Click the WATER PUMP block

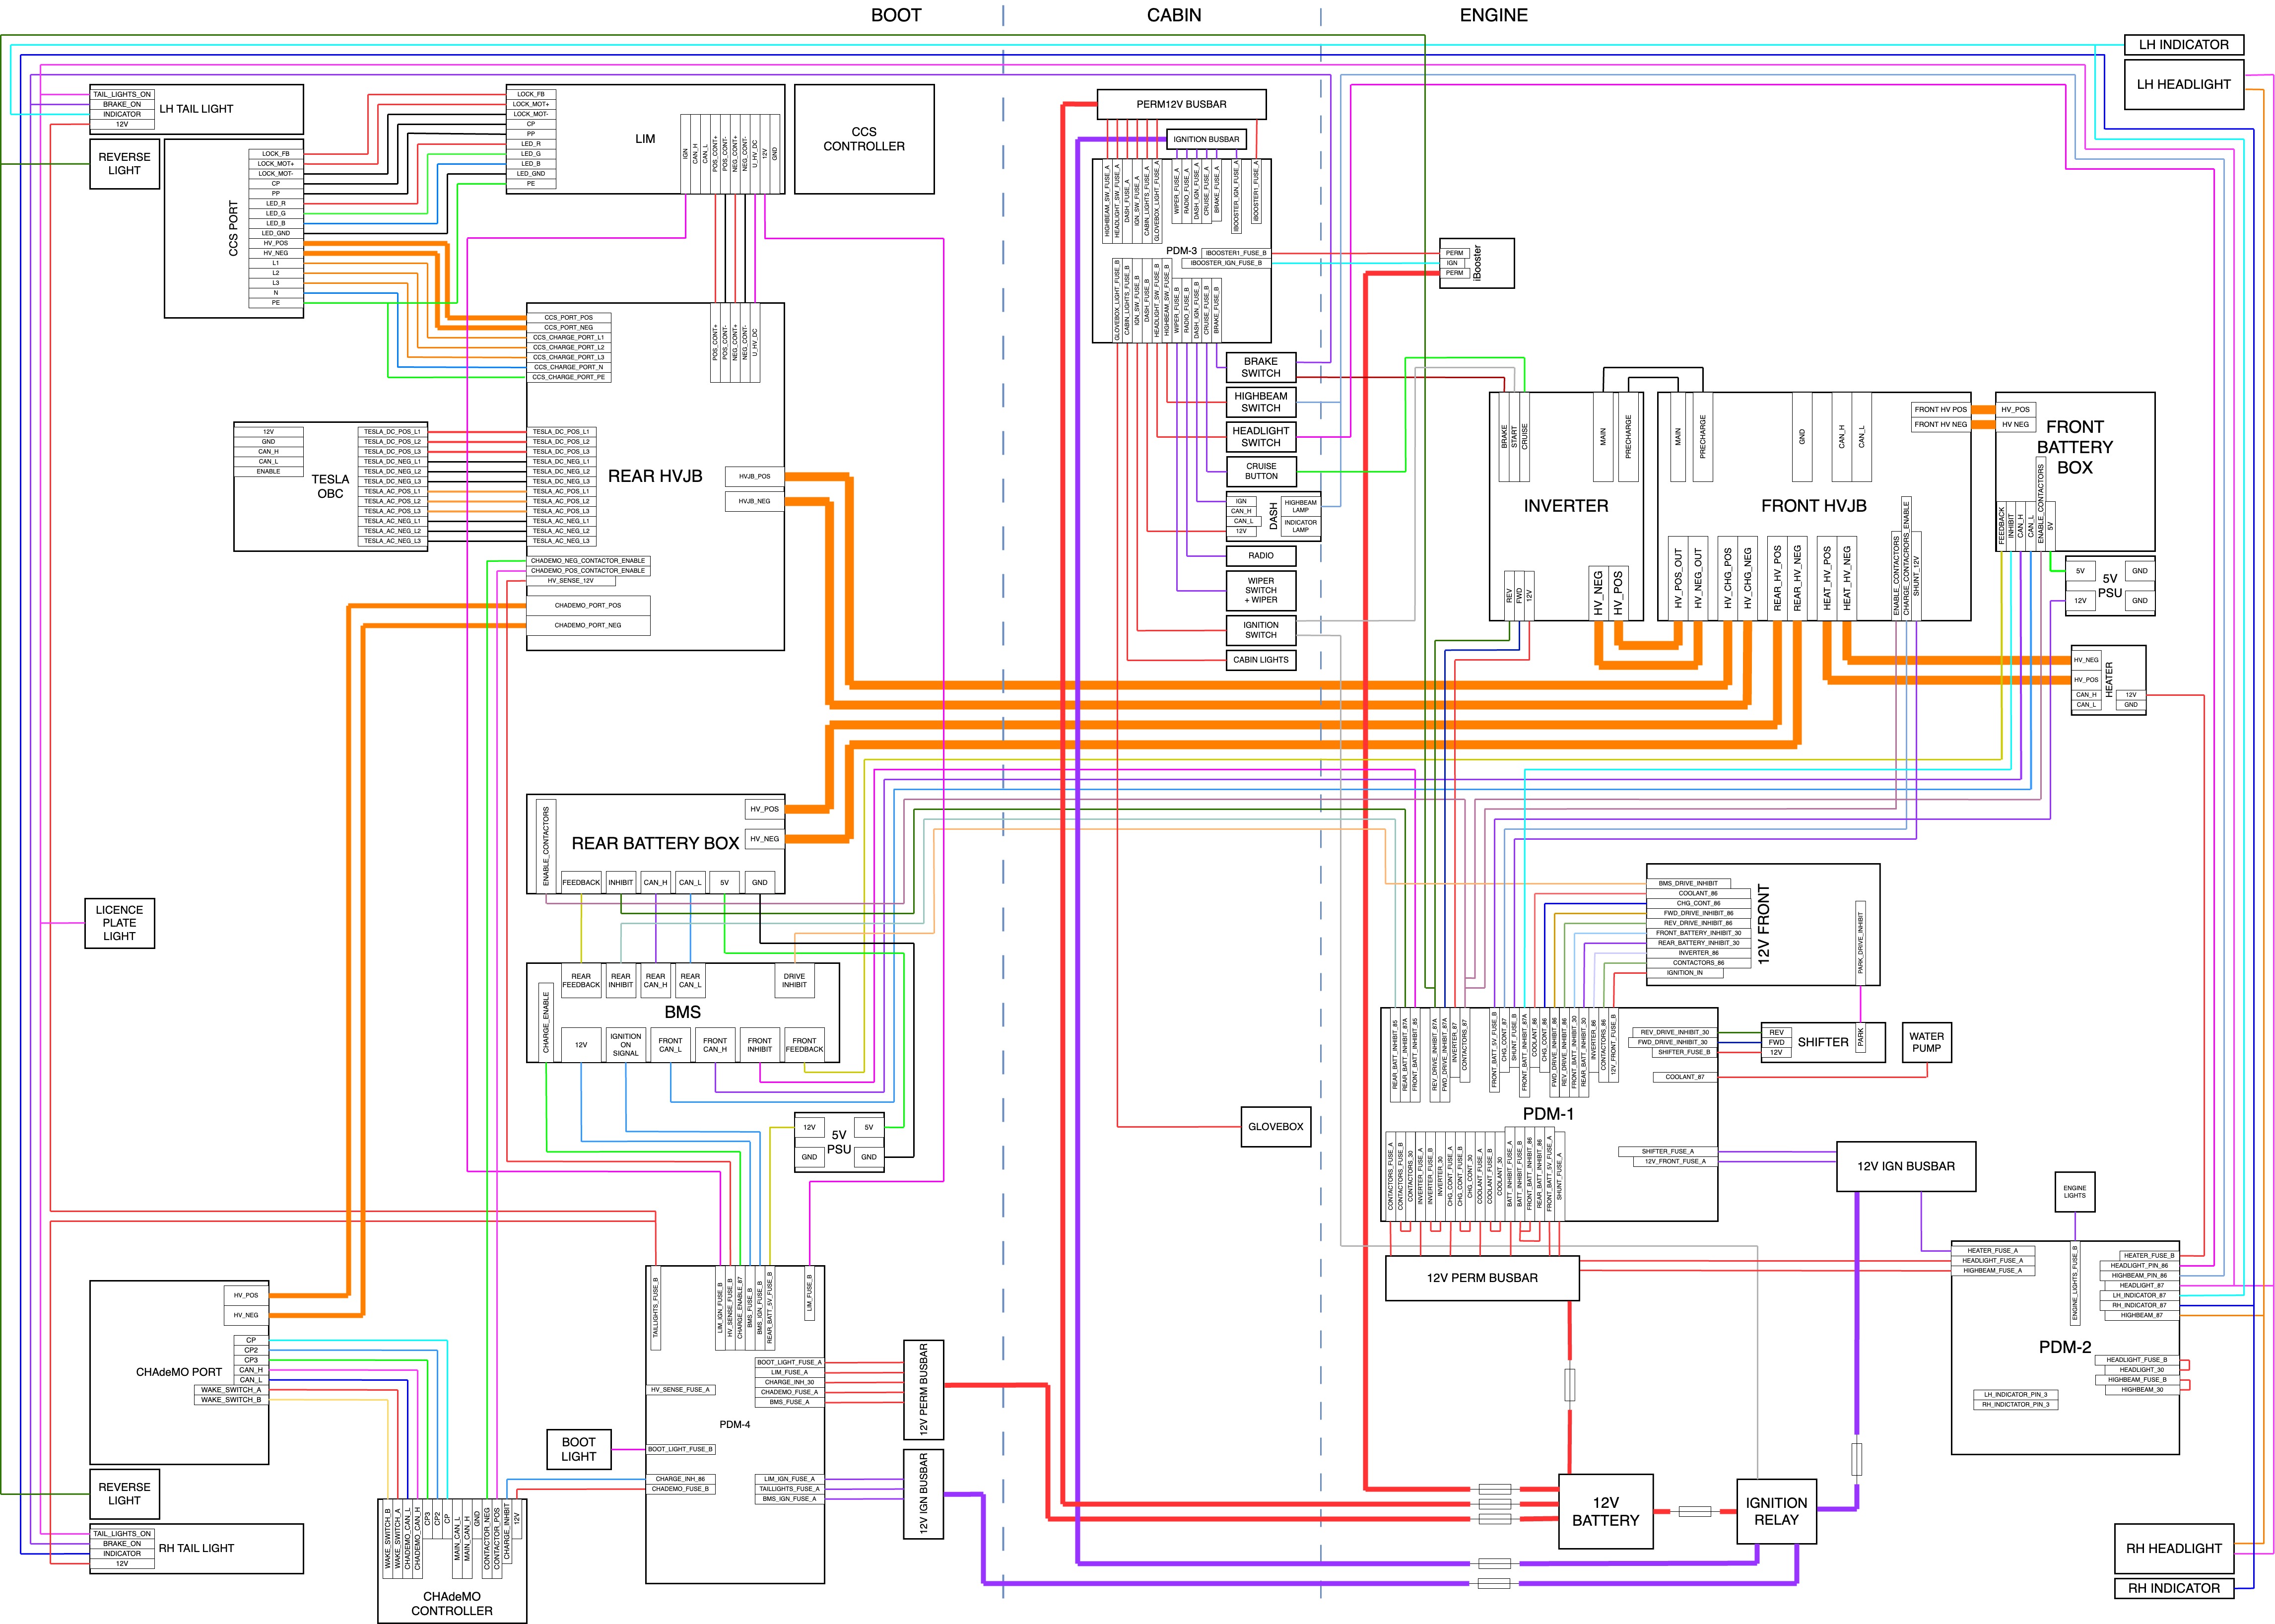click(x=1926, y=1042)
